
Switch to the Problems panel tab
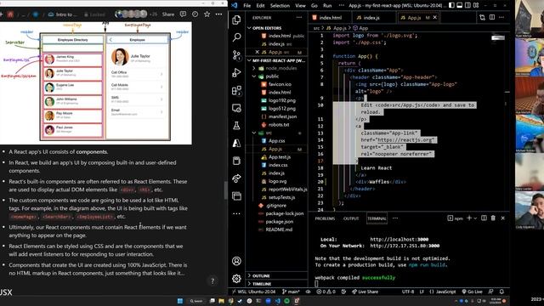(325, 218)
